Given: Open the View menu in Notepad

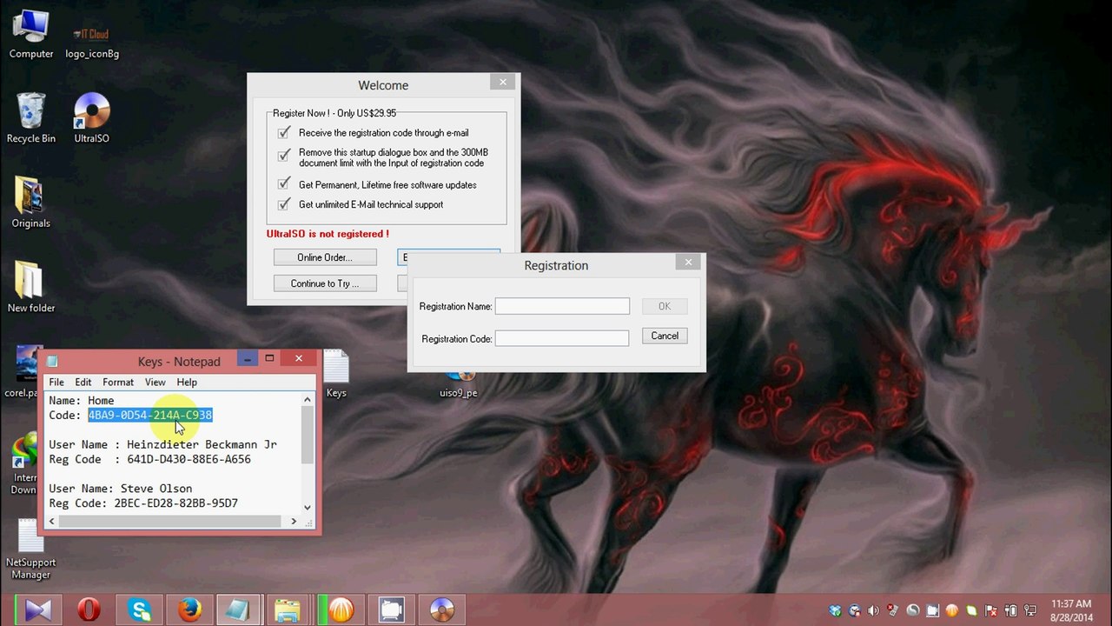Looking at the screenshot, I should coord(155,382).
